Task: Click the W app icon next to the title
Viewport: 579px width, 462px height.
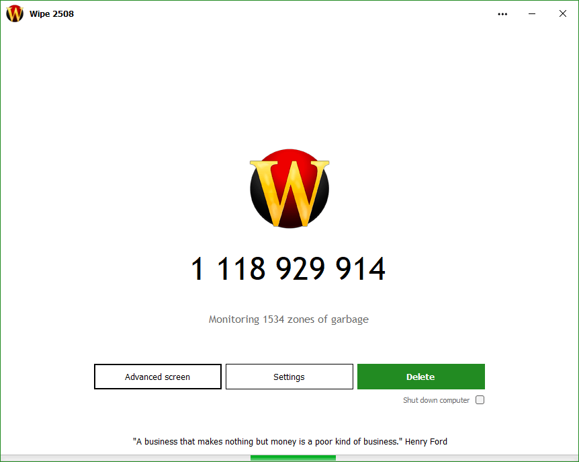Action: (x=14, y=13)
